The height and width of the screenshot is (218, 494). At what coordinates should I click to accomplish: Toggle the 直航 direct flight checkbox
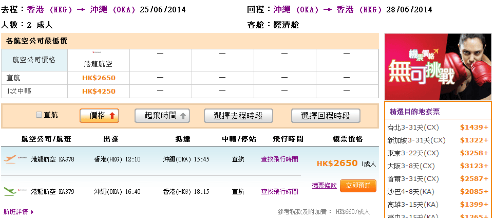coord(39,115)
